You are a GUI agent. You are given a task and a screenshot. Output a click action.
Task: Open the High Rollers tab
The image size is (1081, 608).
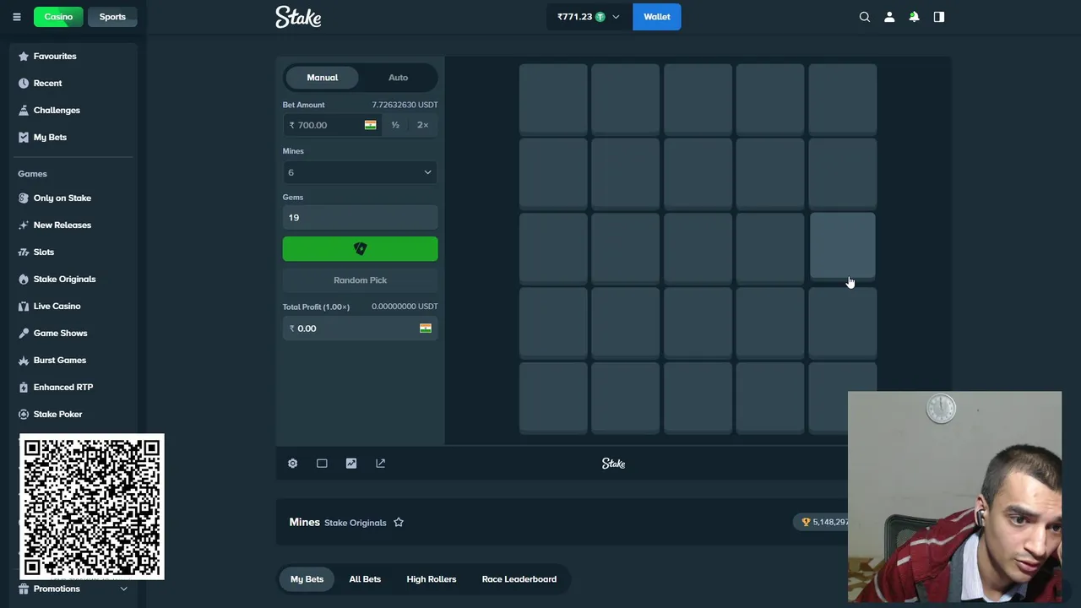(x=432, y=579)
